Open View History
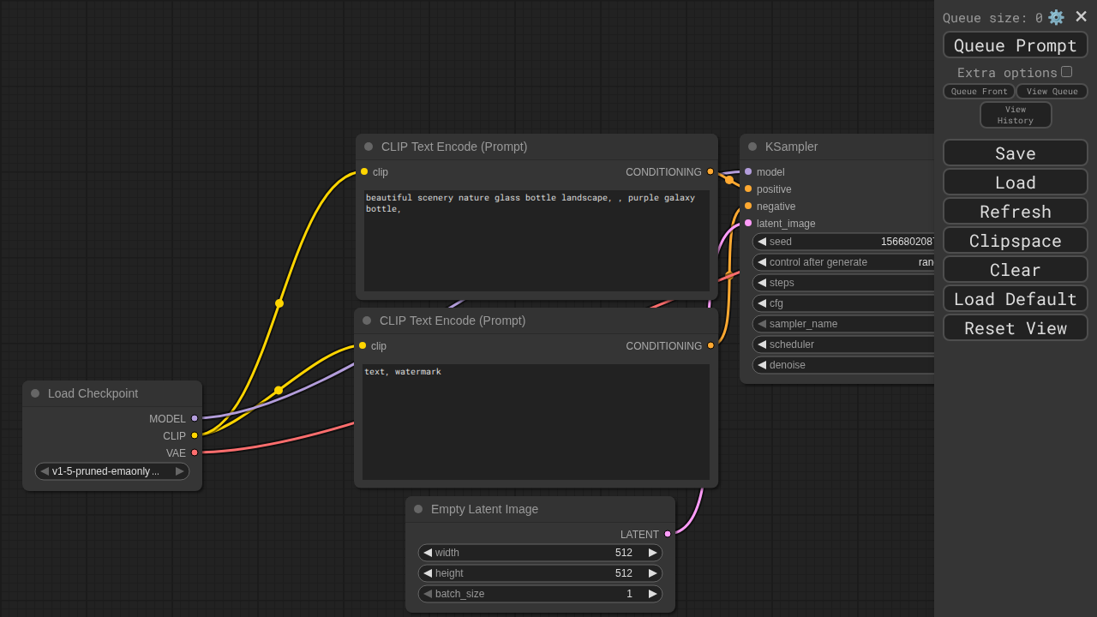Image resolution: width=1097 pixels, height=617 pixels. pyautogui.click(x=1016, y=115)
